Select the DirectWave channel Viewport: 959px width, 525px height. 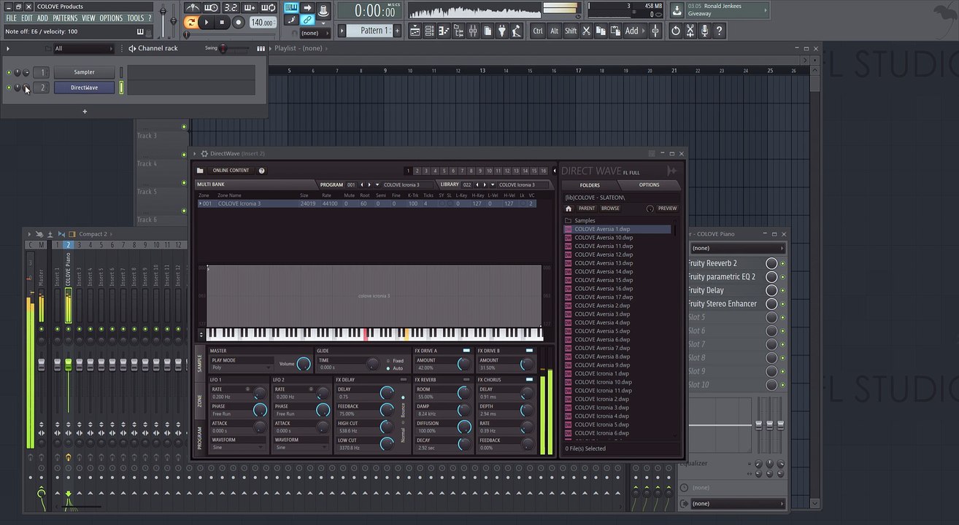84,87
